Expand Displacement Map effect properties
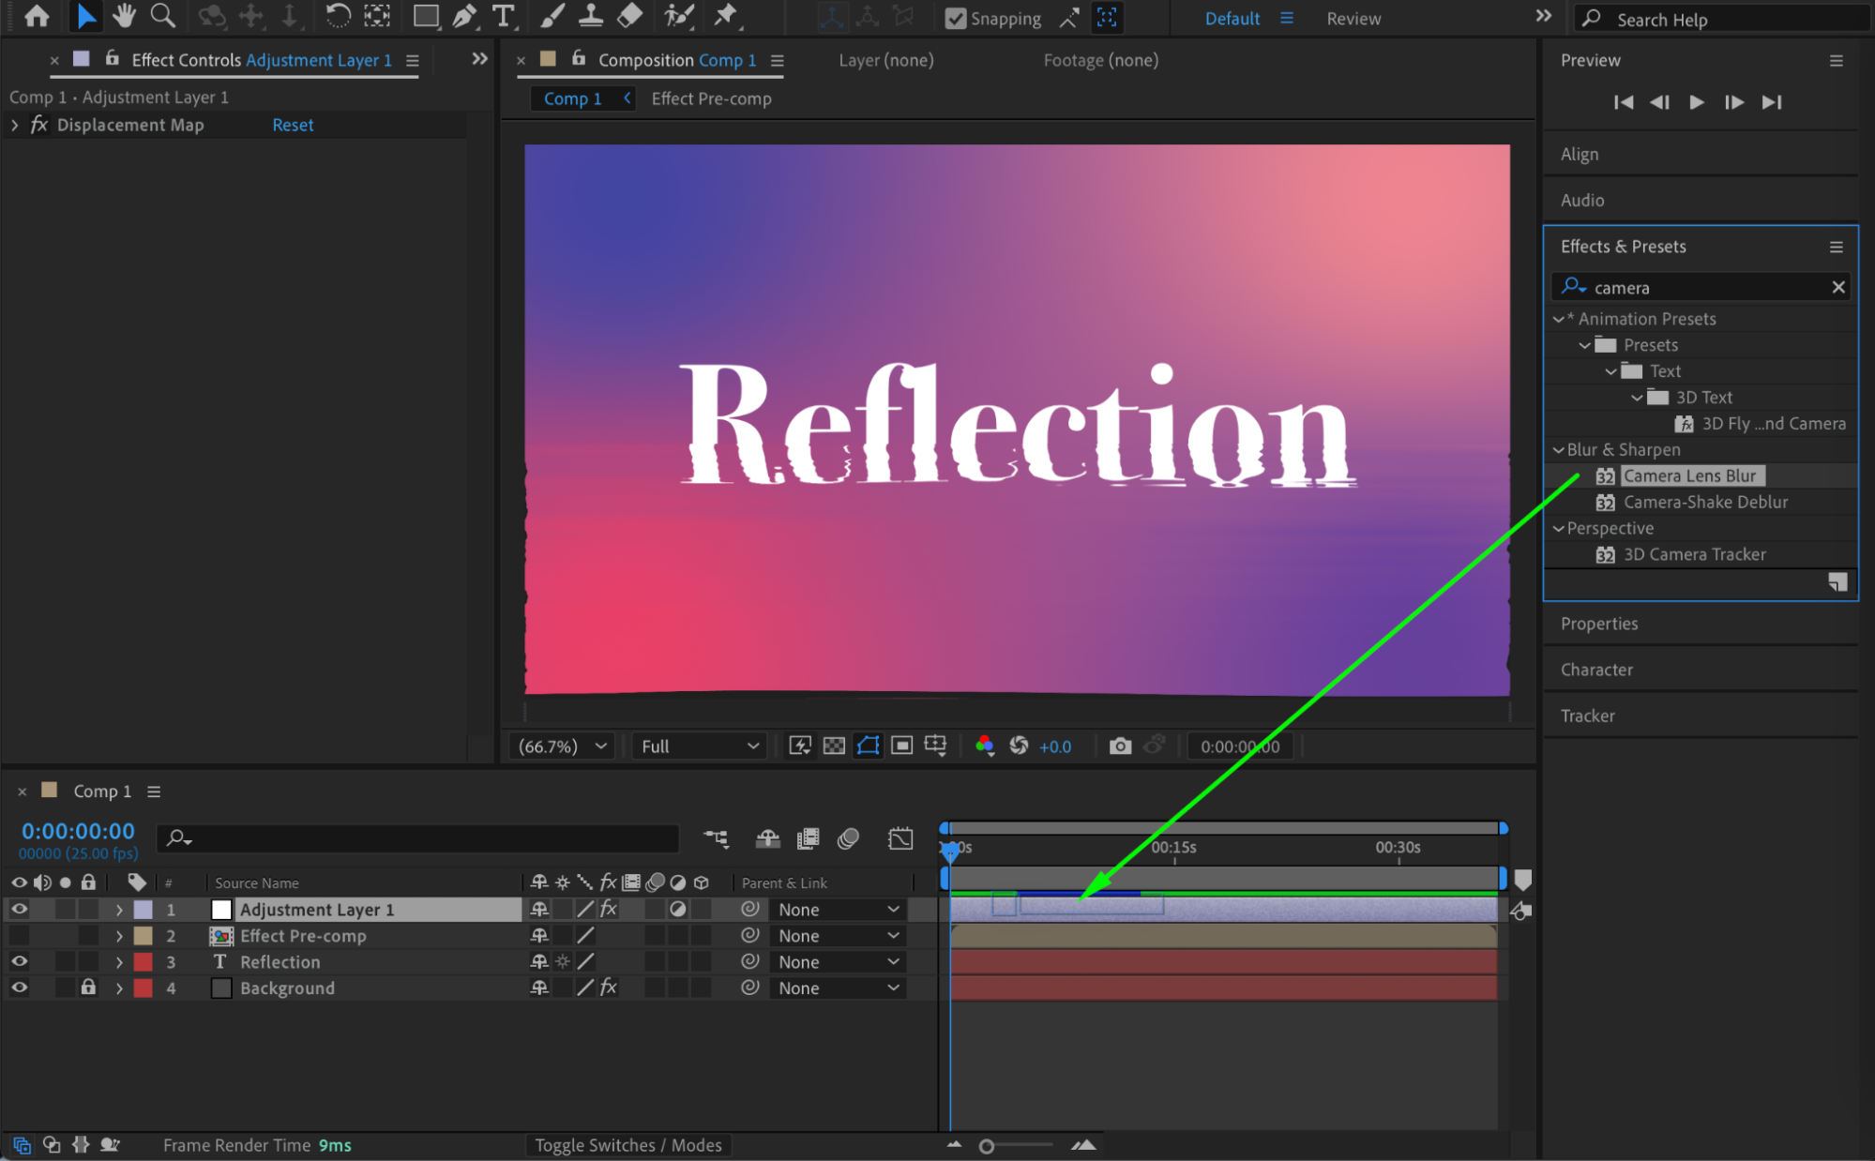Image resolution: width=1875 pixels, height=1161 pixels. click(x=15, y=125)
